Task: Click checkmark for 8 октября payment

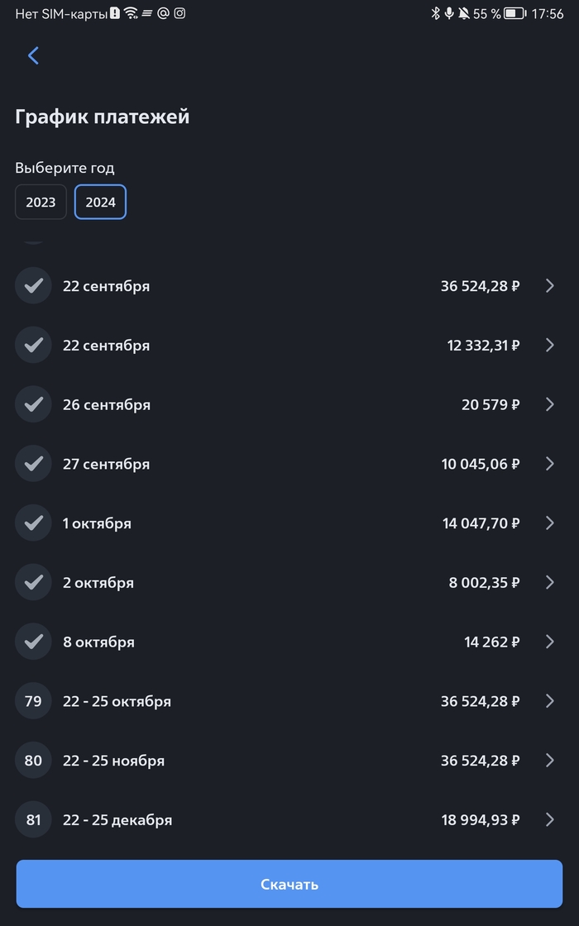Action: [33, 642]
